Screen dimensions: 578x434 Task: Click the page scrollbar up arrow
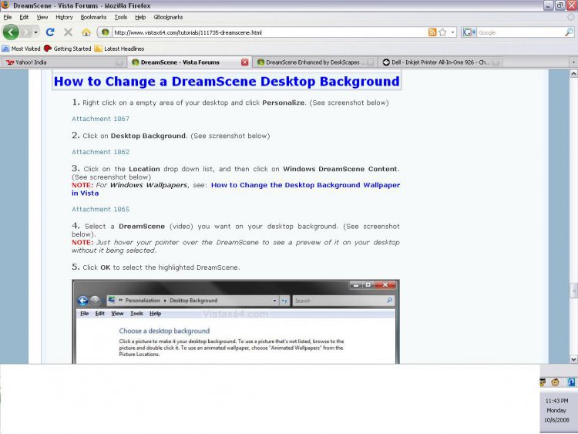tap(573, 74)
